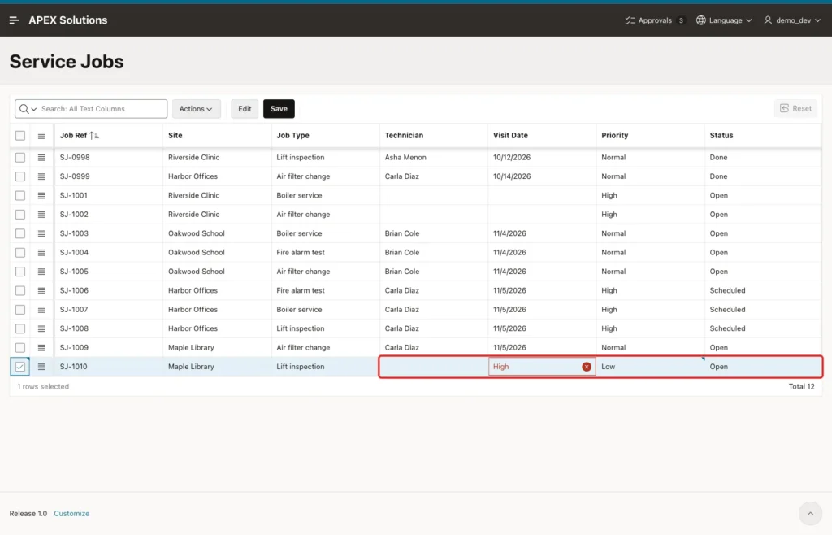832x535 pixels.
Task: Open row actions menu for SJ-1008
Action: pyautogui.click(x=41, y=328)
